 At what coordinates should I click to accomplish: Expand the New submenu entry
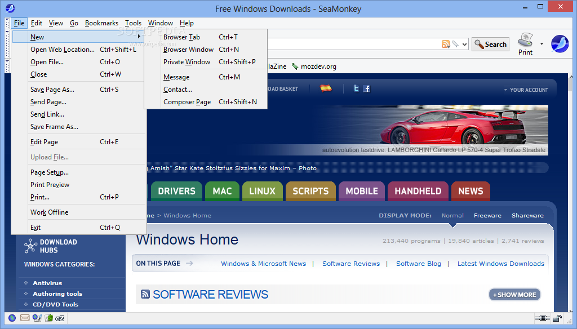79,37
